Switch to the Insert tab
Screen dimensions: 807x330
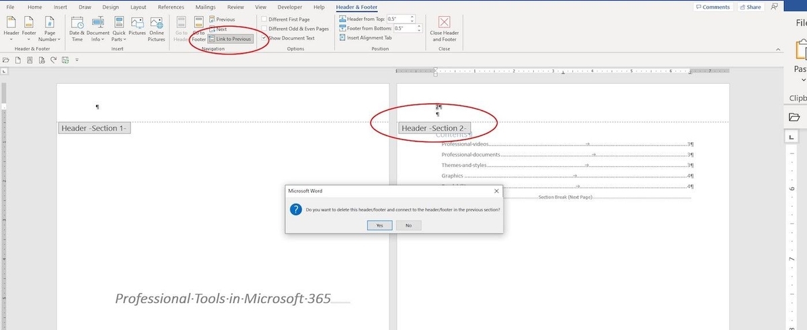point(60,7)
